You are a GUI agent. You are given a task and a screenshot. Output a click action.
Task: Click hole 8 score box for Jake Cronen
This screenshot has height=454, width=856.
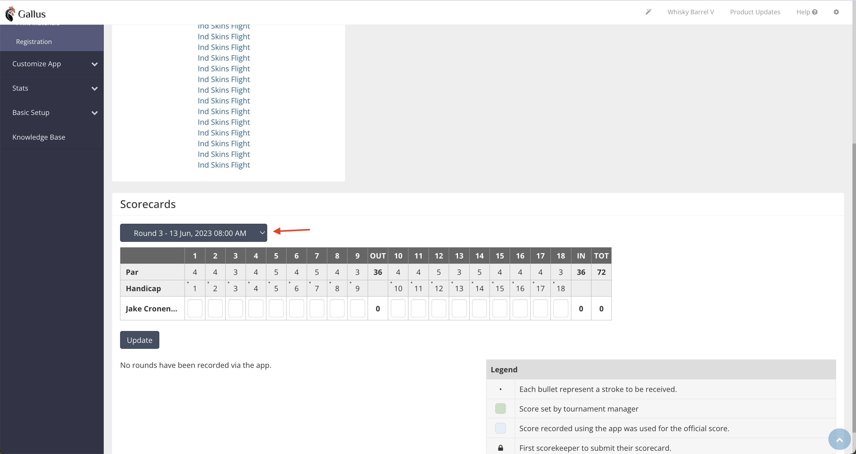click(337, 308)
